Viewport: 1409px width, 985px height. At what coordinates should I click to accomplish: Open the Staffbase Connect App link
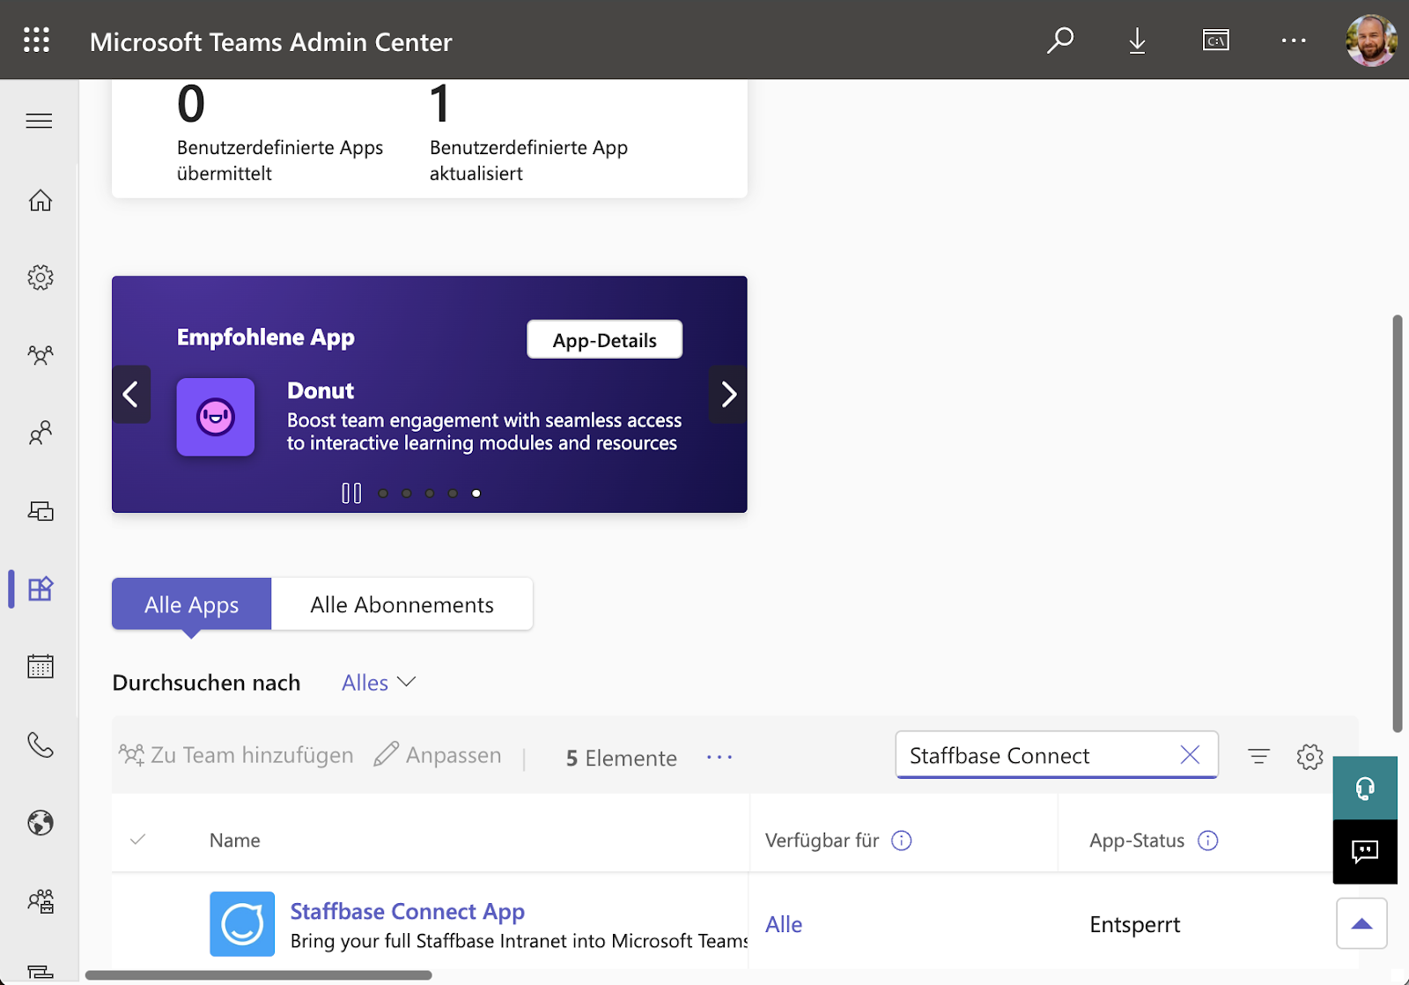point(408,911)
